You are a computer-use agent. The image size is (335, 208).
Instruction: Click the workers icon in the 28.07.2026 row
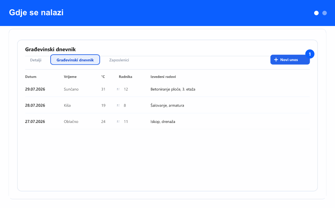pos(118,105)
